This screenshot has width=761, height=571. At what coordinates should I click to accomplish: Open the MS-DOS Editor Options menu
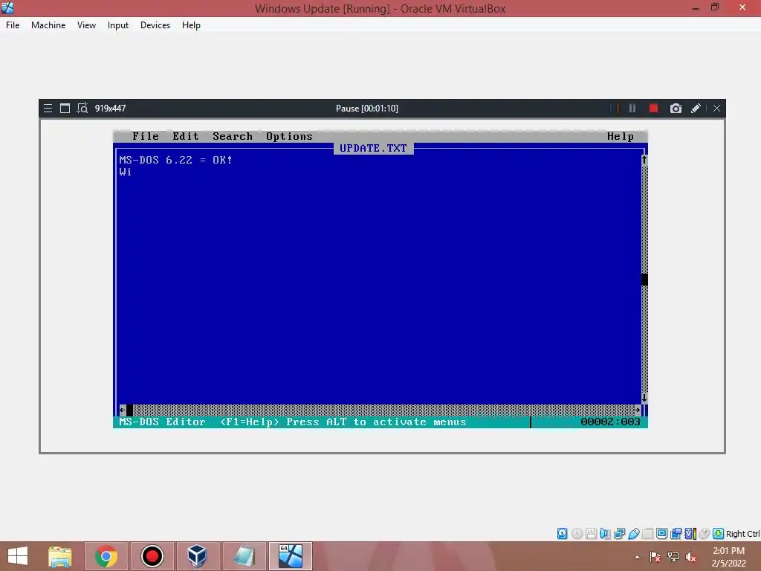pos(289,137)
